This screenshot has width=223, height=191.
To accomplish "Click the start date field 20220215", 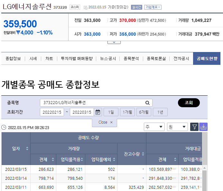I will [52, 112].
